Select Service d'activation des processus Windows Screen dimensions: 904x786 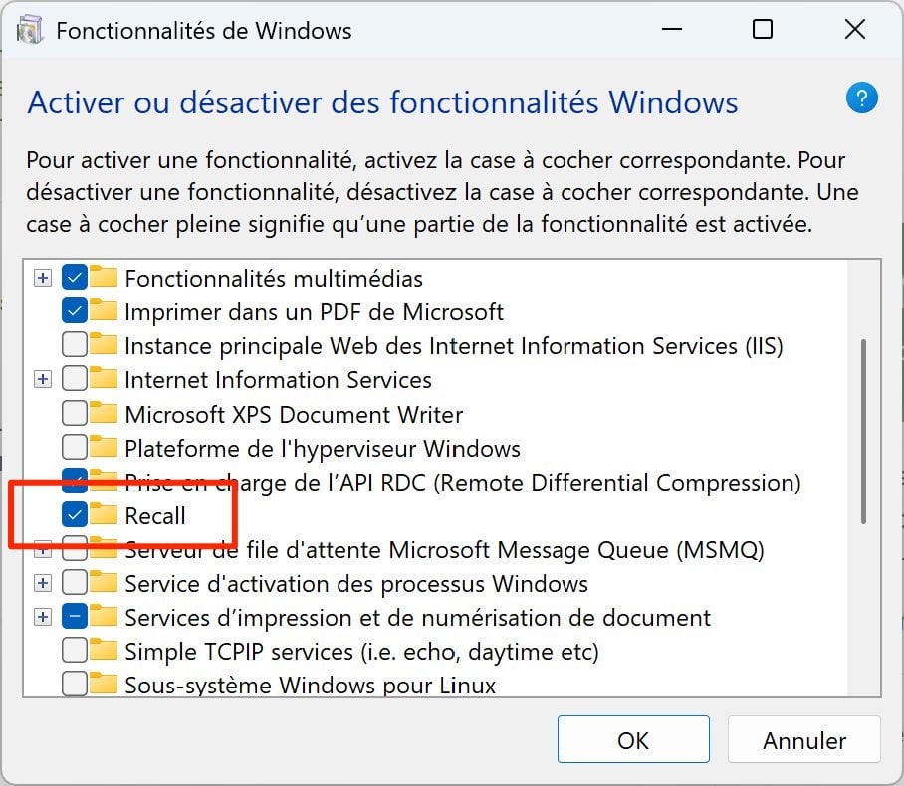pos(355,583)
